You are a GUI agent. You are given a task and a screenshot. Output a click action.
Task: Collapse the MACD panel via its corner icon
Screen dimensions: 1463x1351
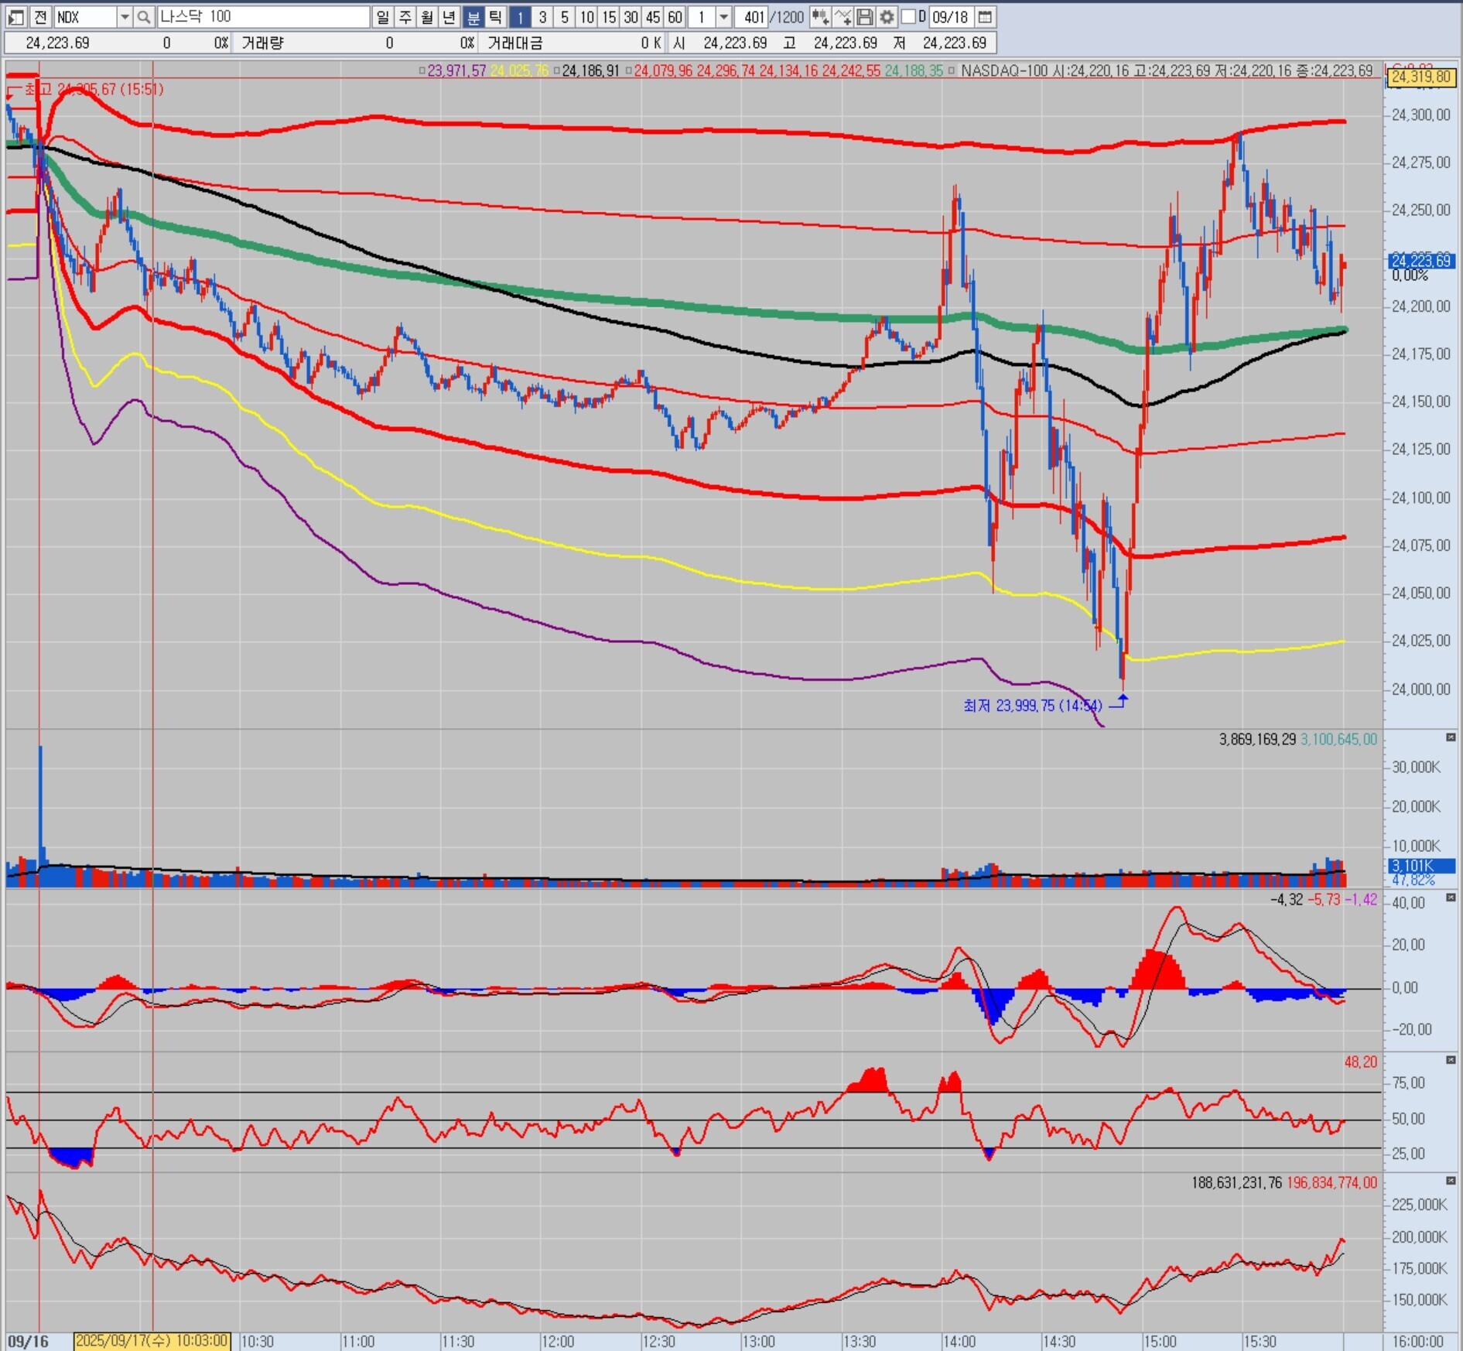pos(1451,898)
